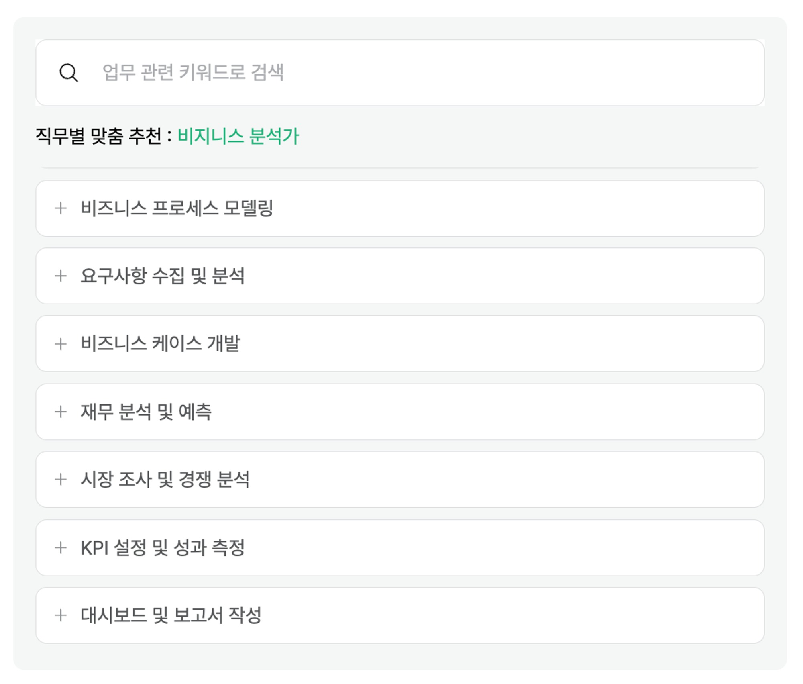Expand the '요구사항 수집 및 분석' row
Screen dimensions: 803x684
(163, 276)
